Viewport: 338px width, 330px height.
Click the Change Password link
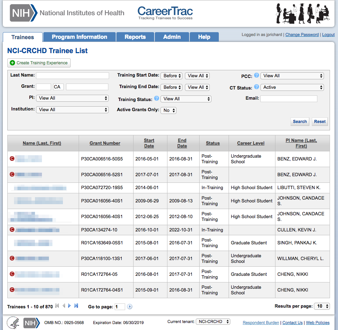302,35
